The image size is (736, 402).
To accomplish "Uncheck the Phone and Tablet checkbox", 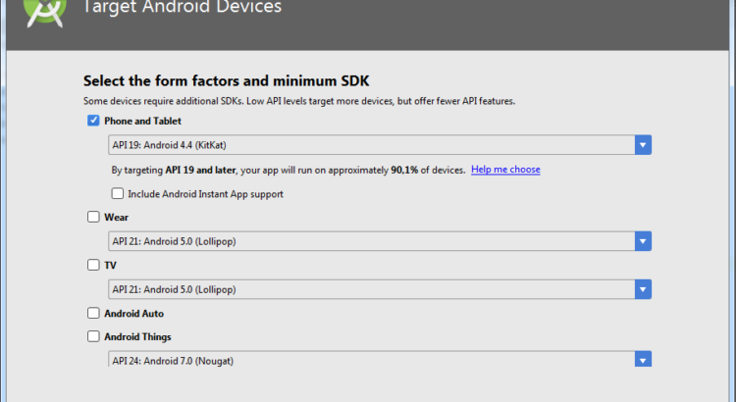I will (x=93, y=121).
